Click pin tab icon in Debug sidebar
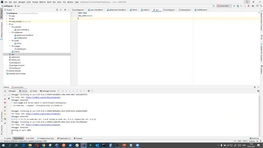This screenshot has height=148, width=263. 5,123
